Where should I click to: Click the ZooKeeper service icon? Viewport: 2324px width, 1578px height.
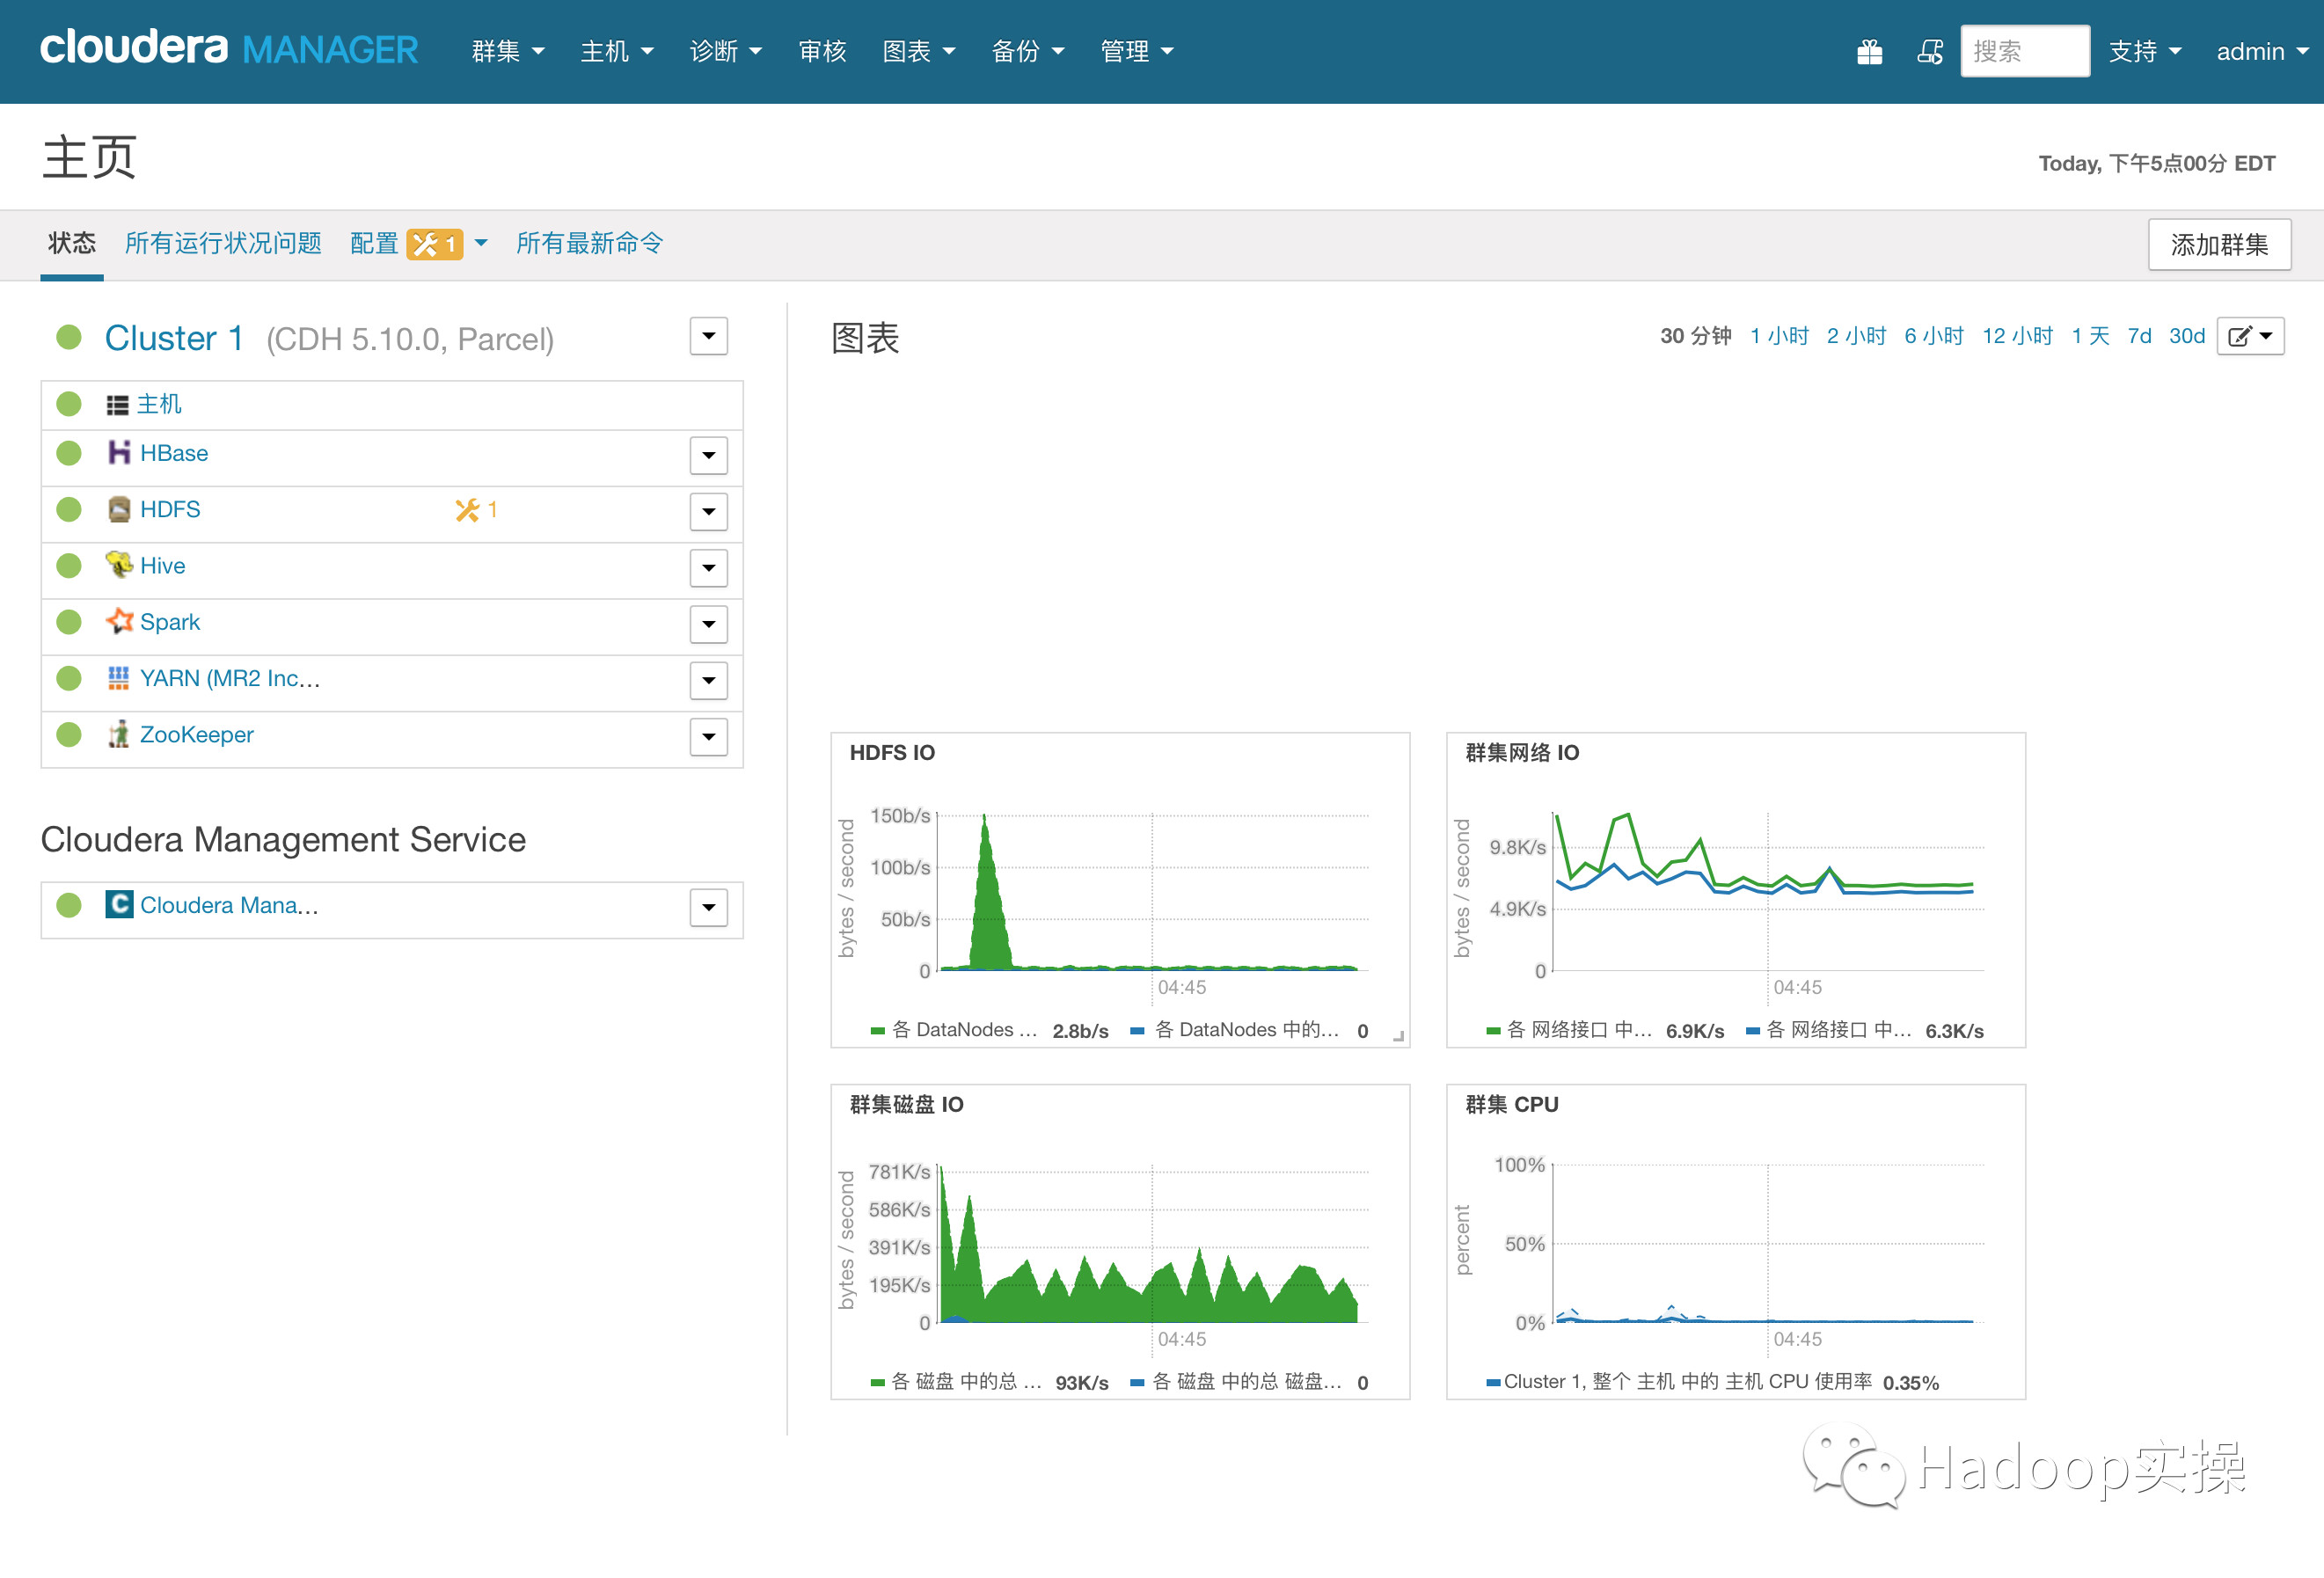click(118, 733)
